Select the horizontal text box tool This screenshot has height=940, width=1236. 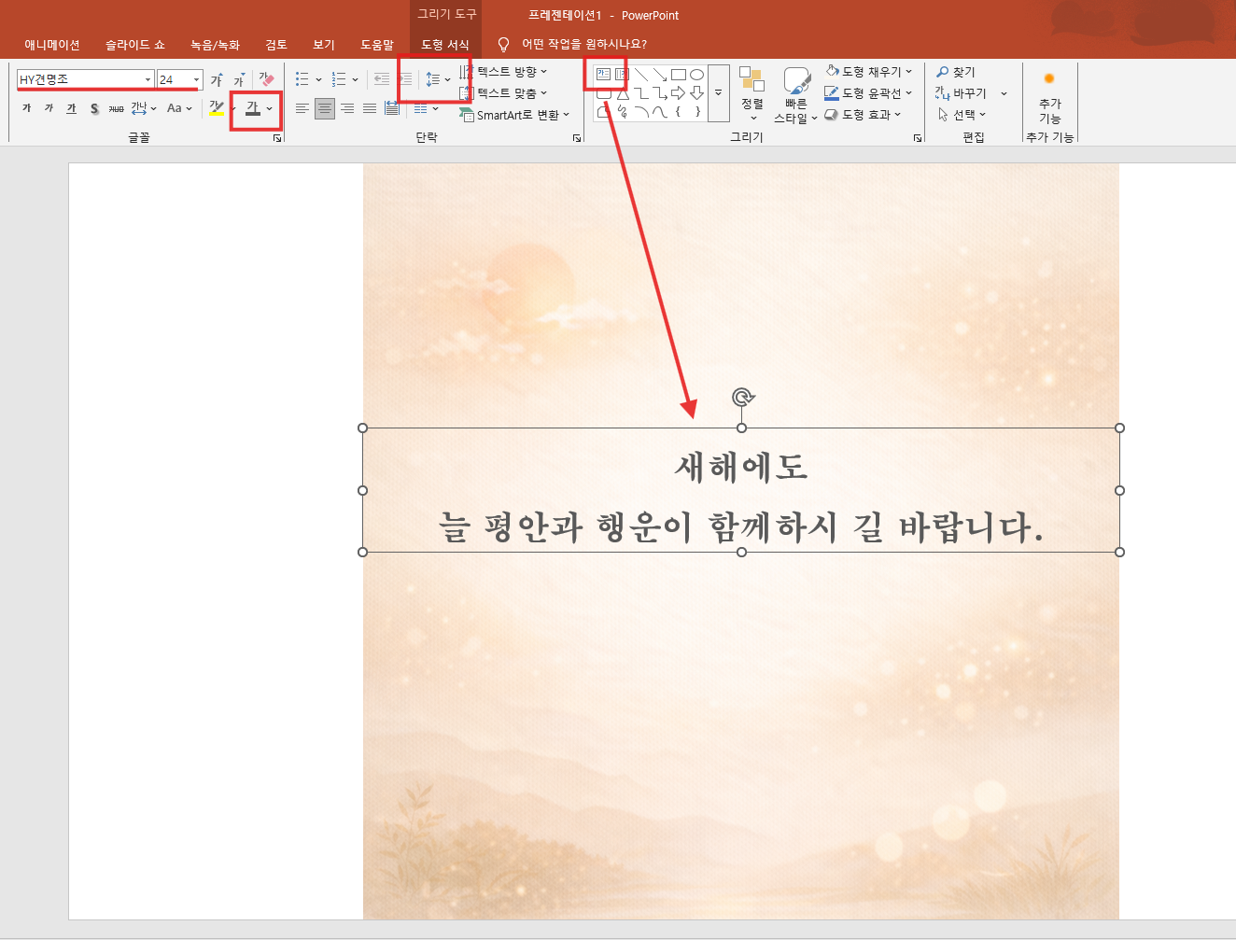604,74
